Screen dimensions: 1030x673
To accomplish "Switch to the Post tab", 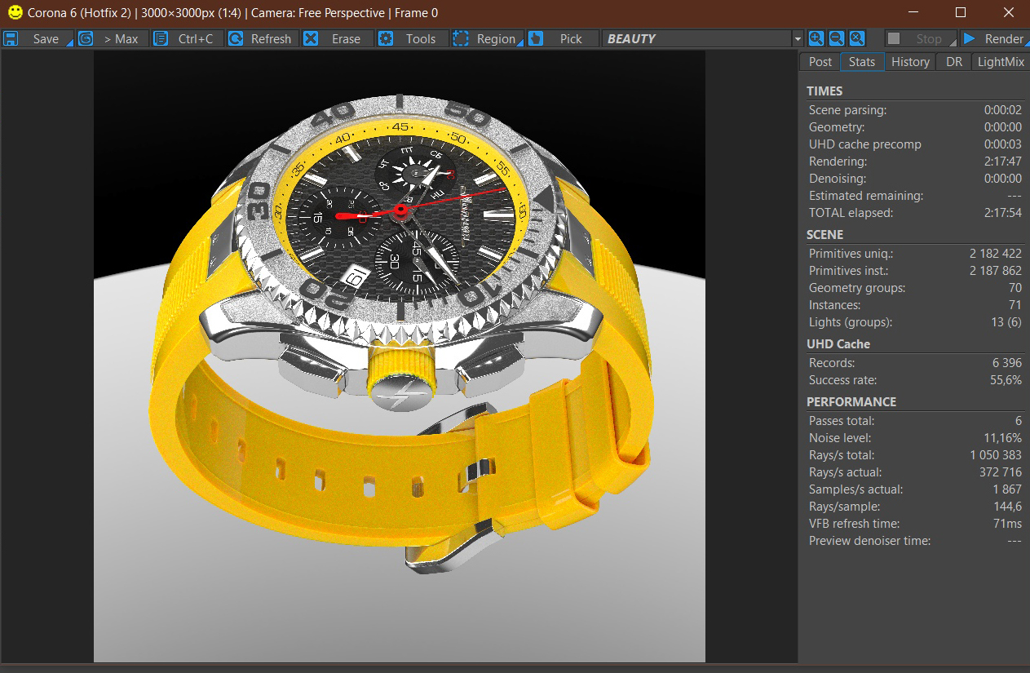I will click(x=820, y=62).
